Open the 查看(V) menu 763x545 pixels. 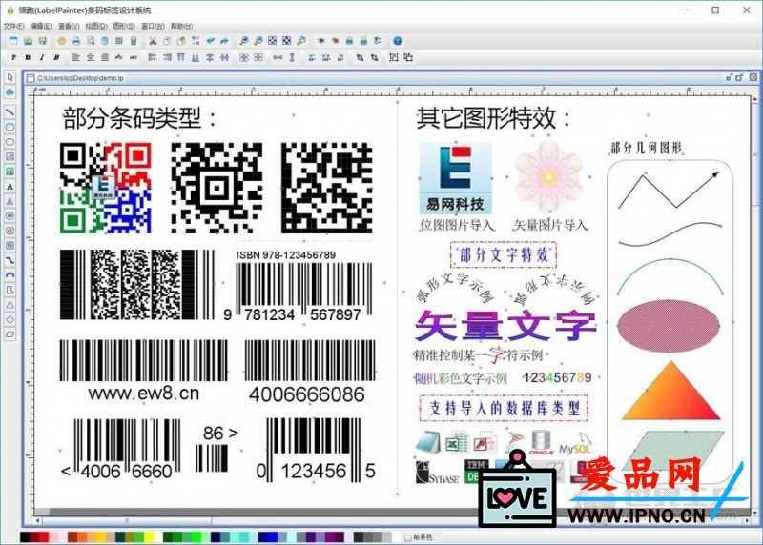click(69, 26)
